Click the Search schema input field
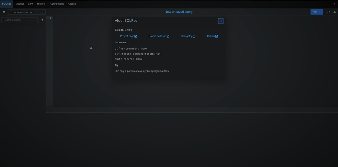338x167 pixels. (x=19, y=20)
